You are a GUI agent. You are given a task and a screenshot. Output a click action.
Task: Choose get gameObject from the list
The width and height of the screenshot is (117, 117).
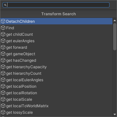(56, 54)
